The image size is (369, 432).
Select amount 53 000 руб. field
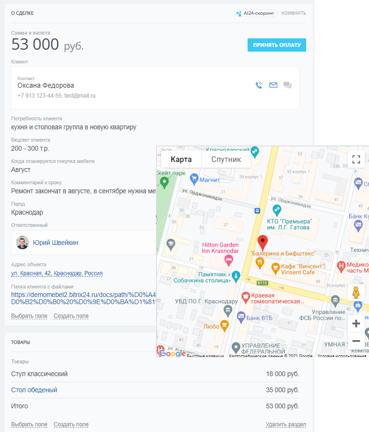(x=47, y=45)
